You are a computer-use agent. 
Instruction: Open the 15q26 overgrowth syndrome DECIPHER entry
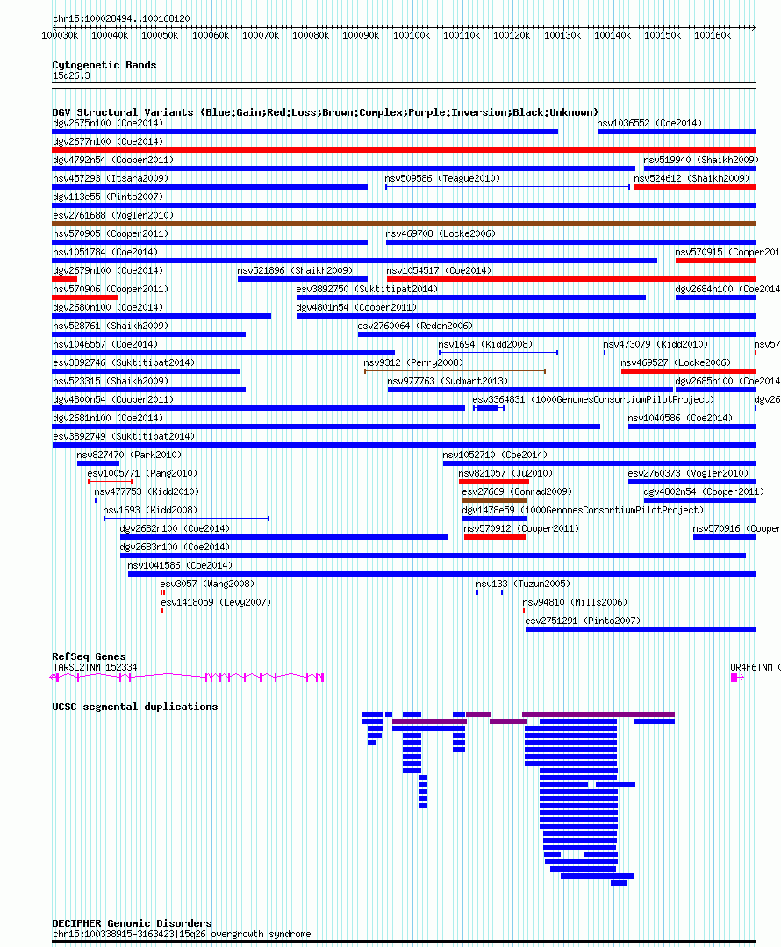(181, 935)
